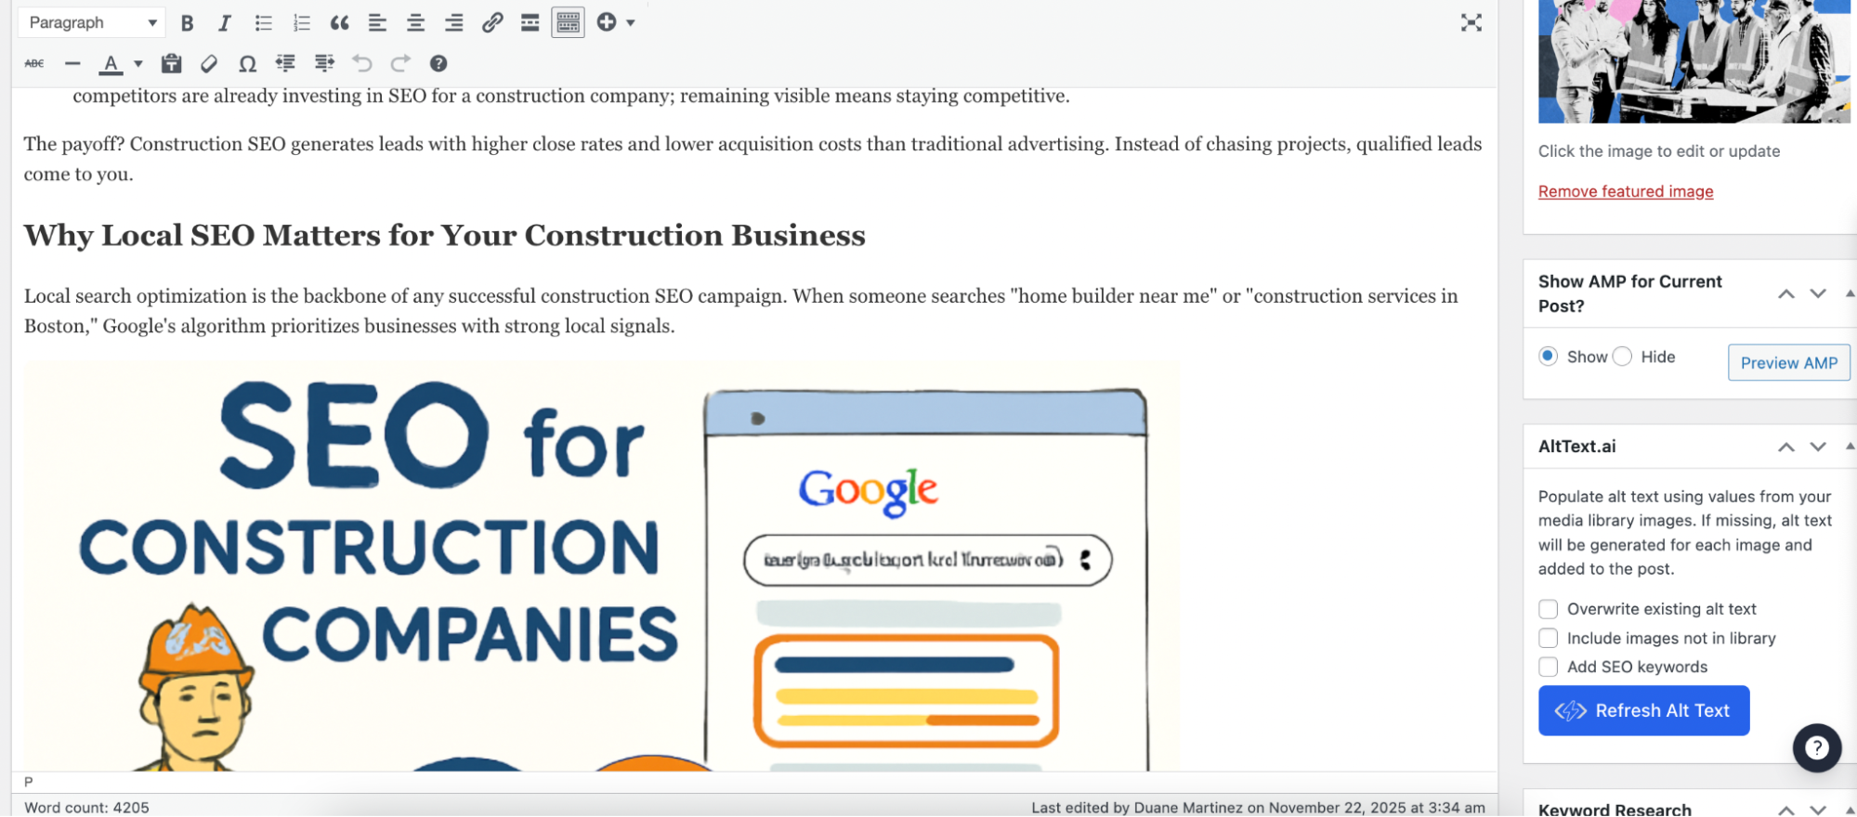Open the floating help question button
Viewport: 1857px width, 817px height.
(1816, 747)
